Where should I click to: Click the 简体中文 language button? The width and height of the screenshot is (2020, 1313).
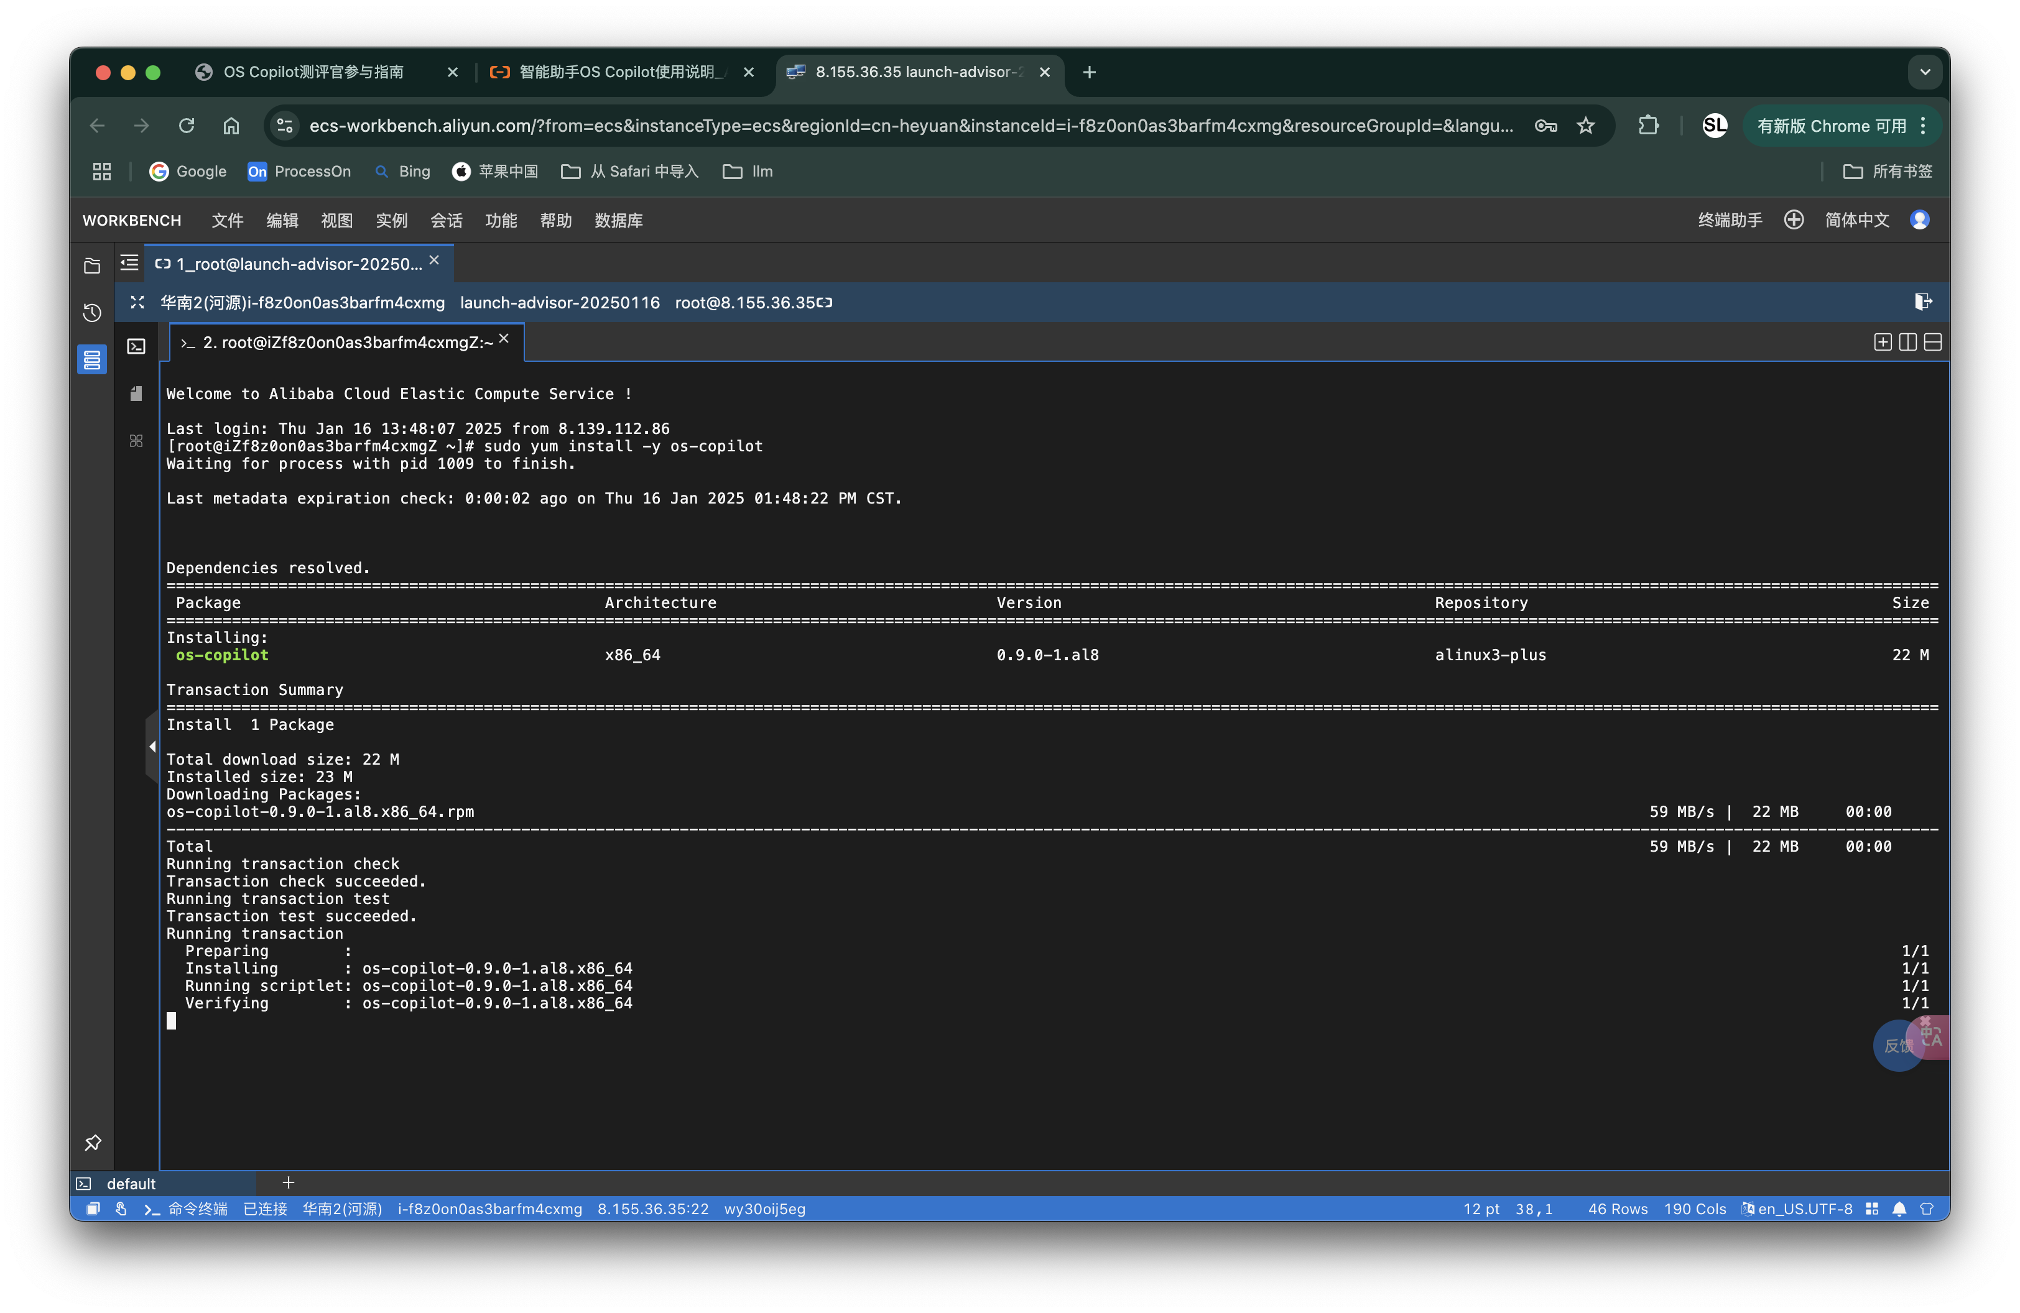pos(1857,221)
